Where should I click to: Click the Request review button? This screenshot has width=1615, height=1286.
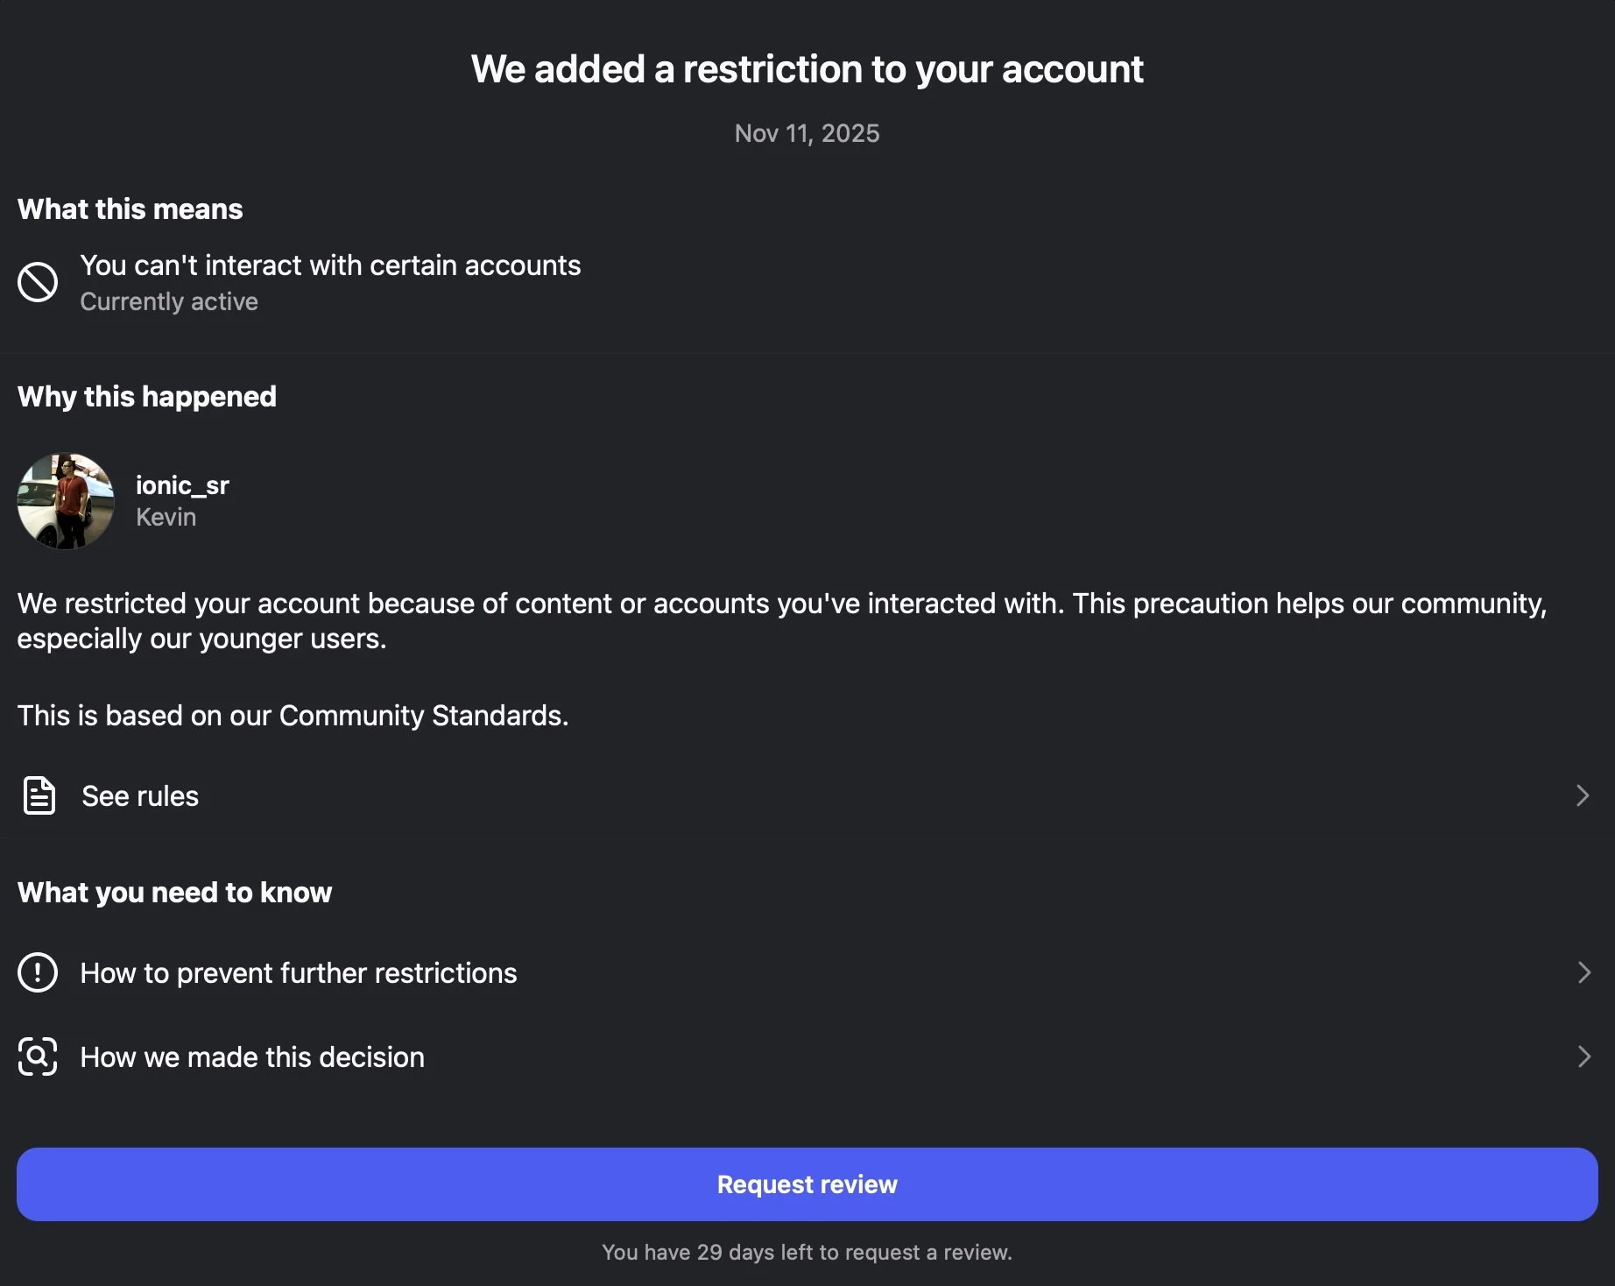click(807, 1184)
